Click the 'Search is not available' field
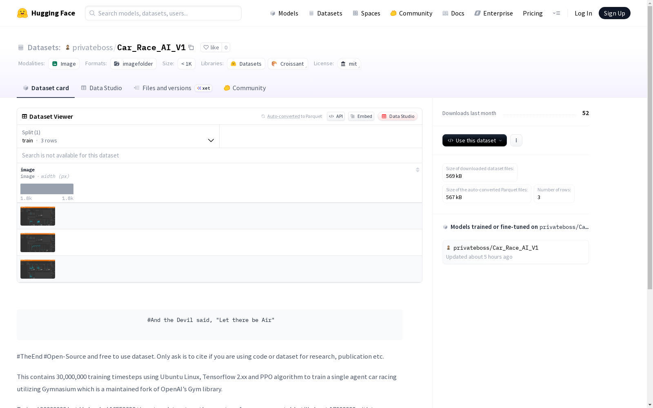The height and width of the screenshot is (408, 653). click(x=220, y=155)
